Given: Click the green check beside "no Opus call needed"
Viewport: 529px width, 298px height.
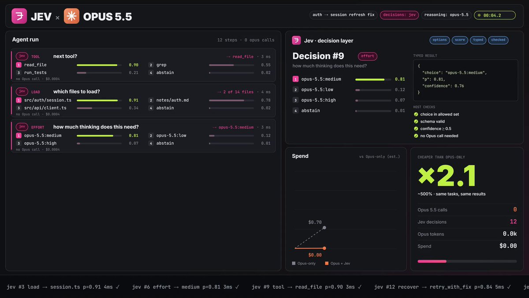Looking at the screenshot, I should coord(416,136).
